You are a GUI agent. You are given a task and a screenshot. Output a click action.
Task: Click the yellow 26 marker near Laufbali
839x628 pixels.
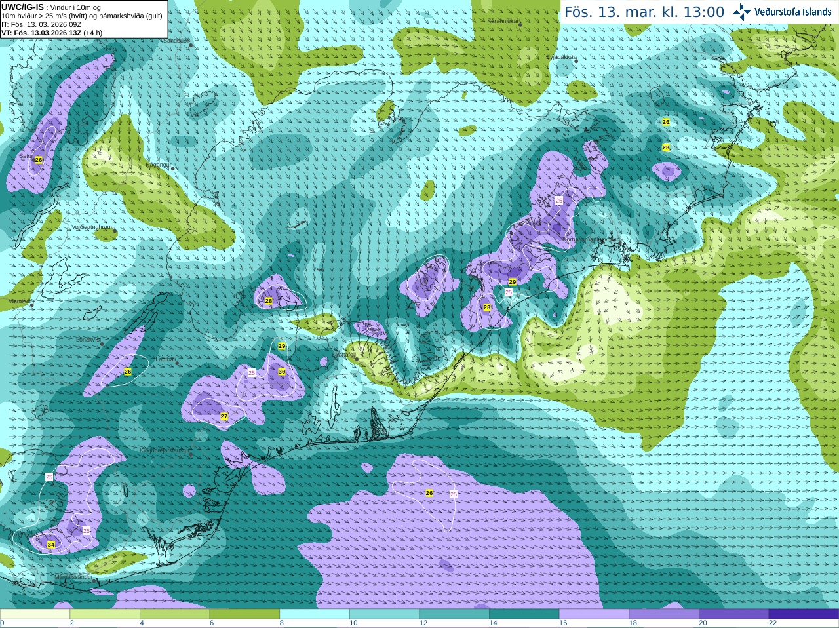128,372
